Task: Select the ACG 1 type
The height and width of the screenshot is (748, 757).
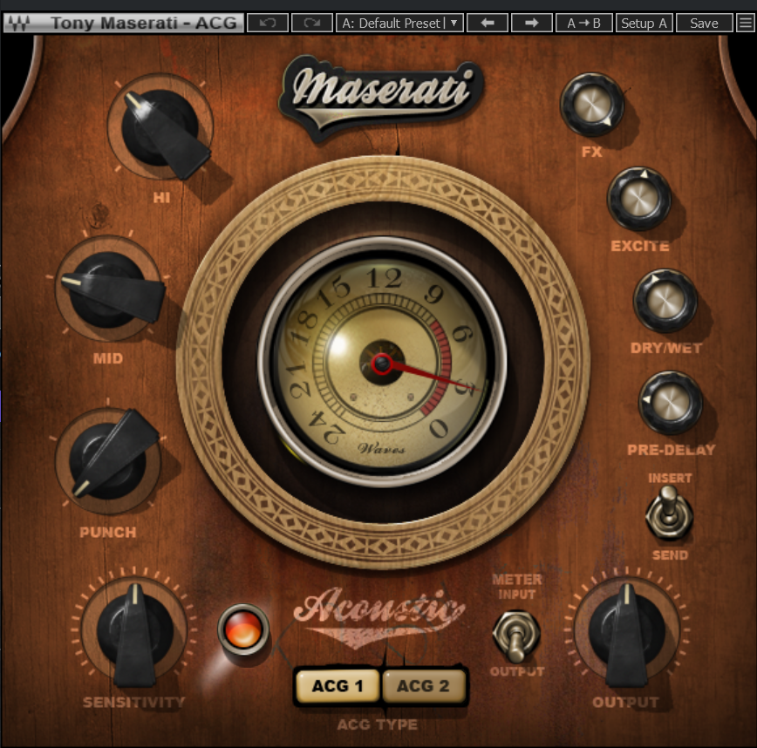Action: click(x=337, y=686)
